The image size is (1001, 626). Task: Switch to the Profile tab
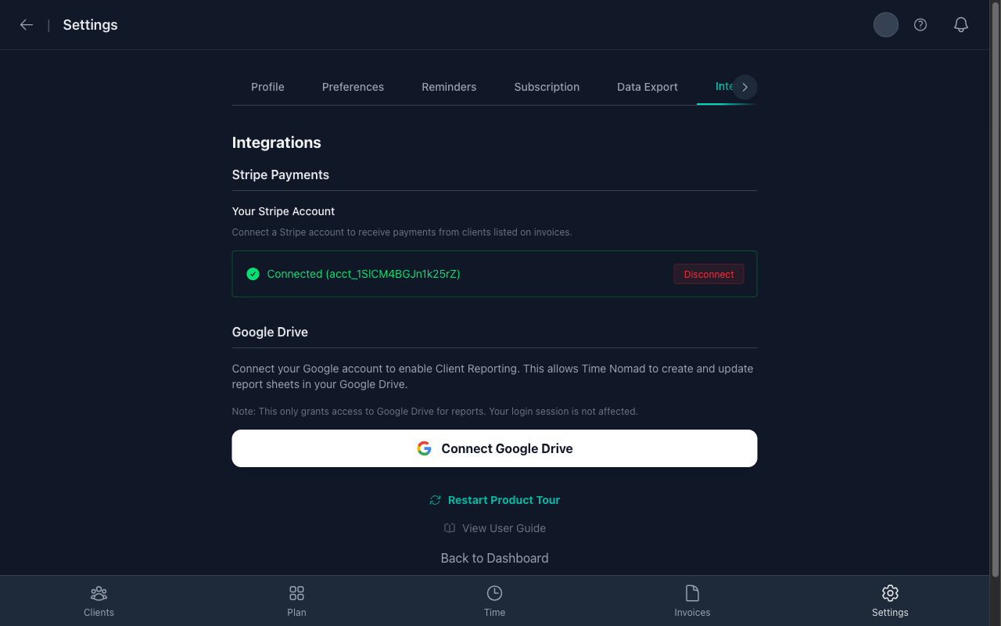[x=267, y=87]
